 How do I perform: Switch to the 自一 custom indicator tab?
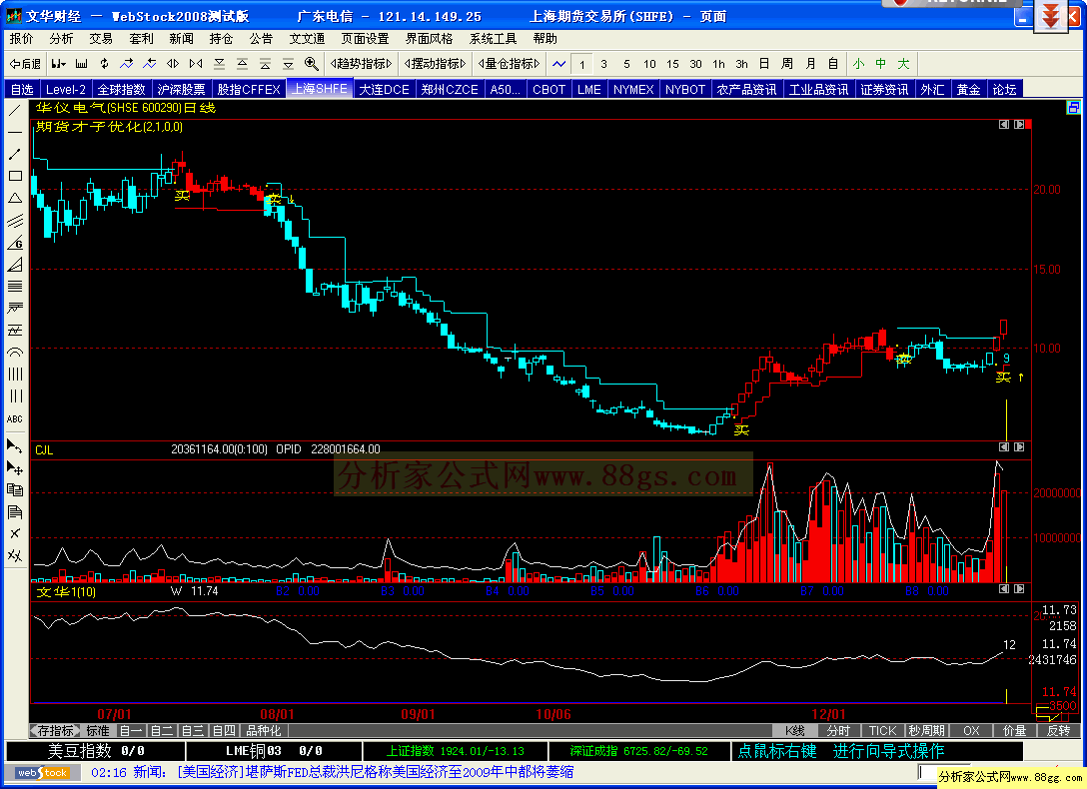(131, 731)
